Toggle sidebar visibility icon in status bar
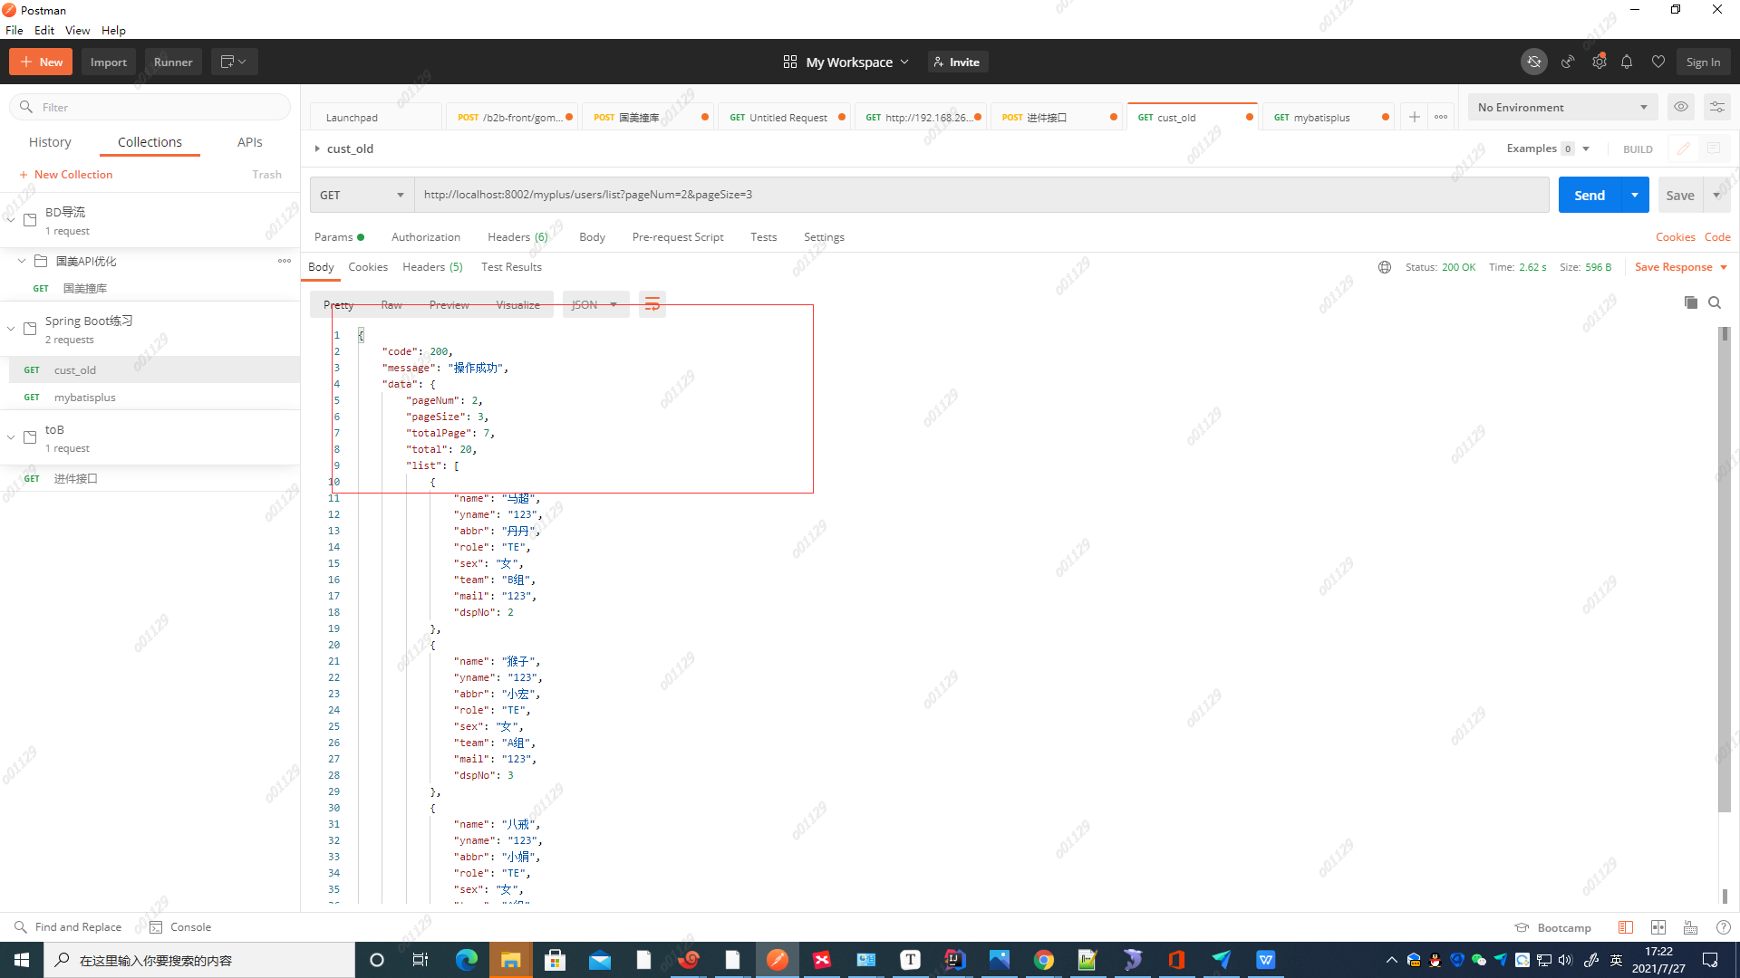 click(x=1626, y=927)
